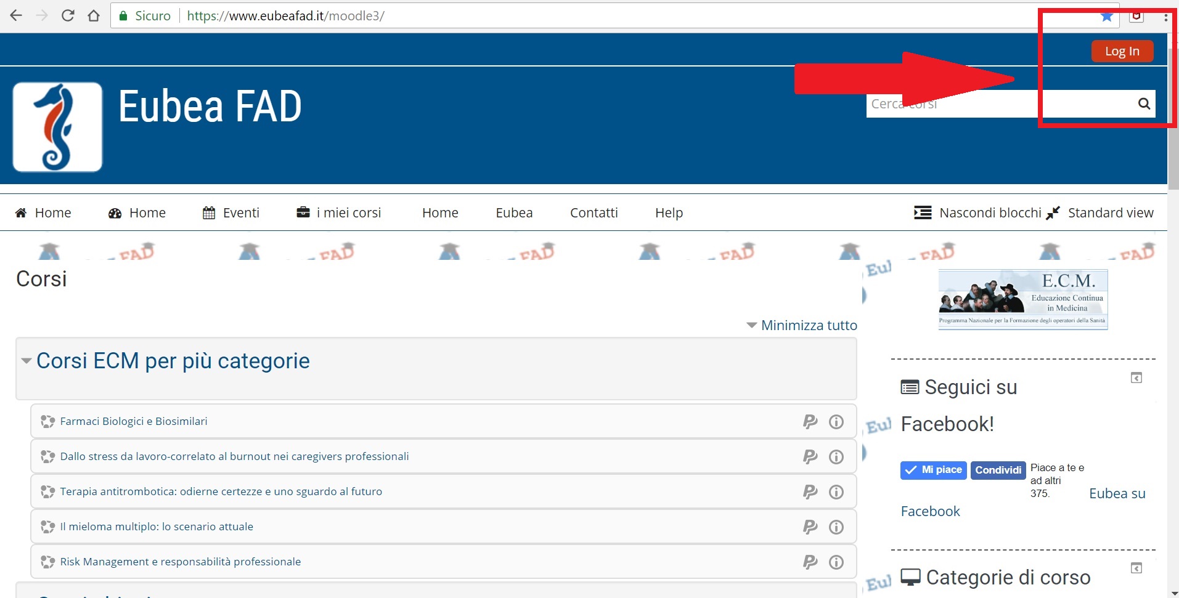Viewport: 1179px width, 598px height.
Task: Open course Farmaci Biologici e Biosimilari
Action: (x=134, y=421)
